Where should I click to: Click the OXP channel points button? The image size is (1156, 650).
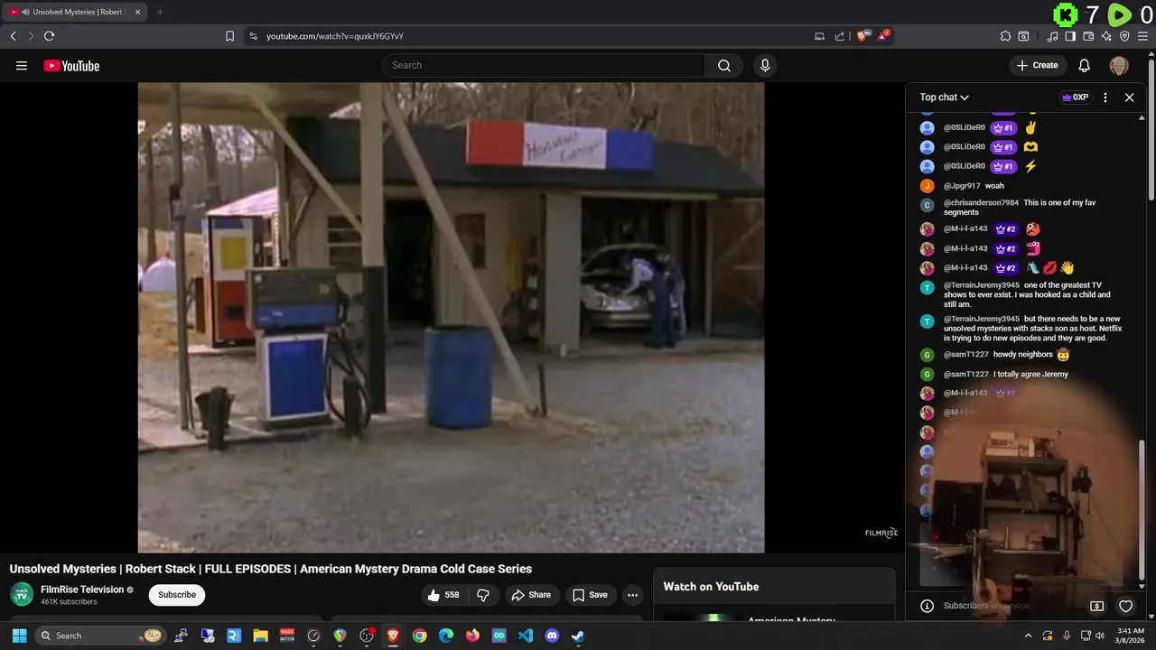pos(1075,97)
